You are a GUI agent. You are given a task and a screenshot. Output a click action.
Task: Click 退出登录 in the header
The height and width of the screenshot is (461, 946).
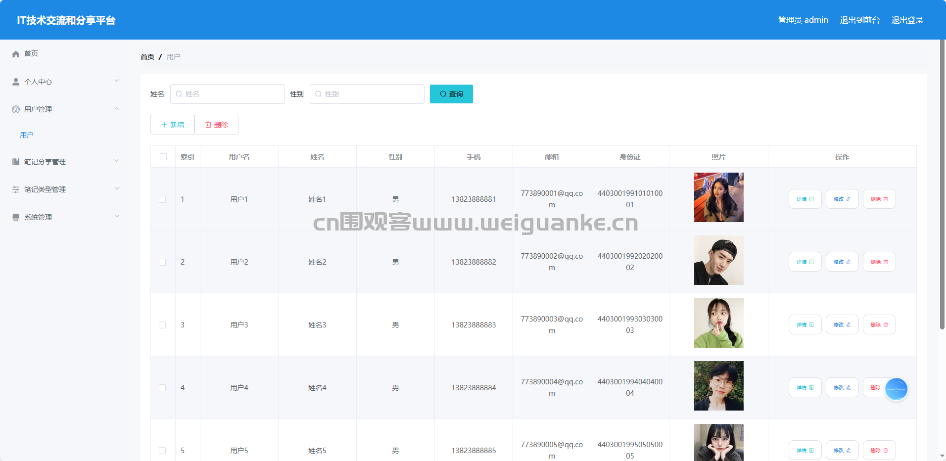[907, 20]
